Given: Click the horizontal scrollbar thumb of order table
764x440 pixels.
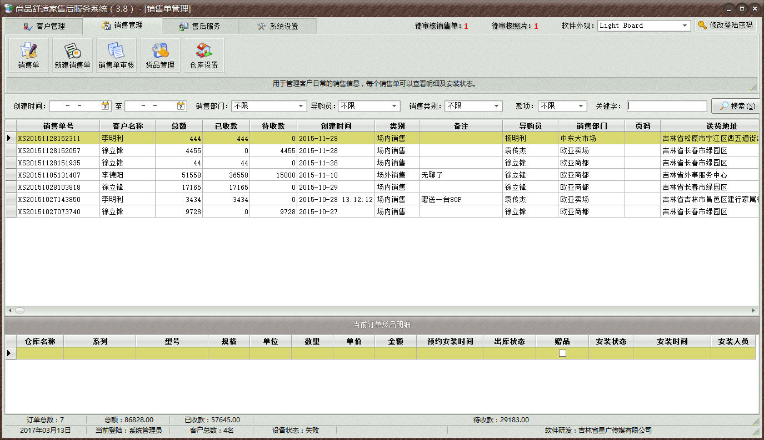Looking at the screenshot, I should (19, 311).
